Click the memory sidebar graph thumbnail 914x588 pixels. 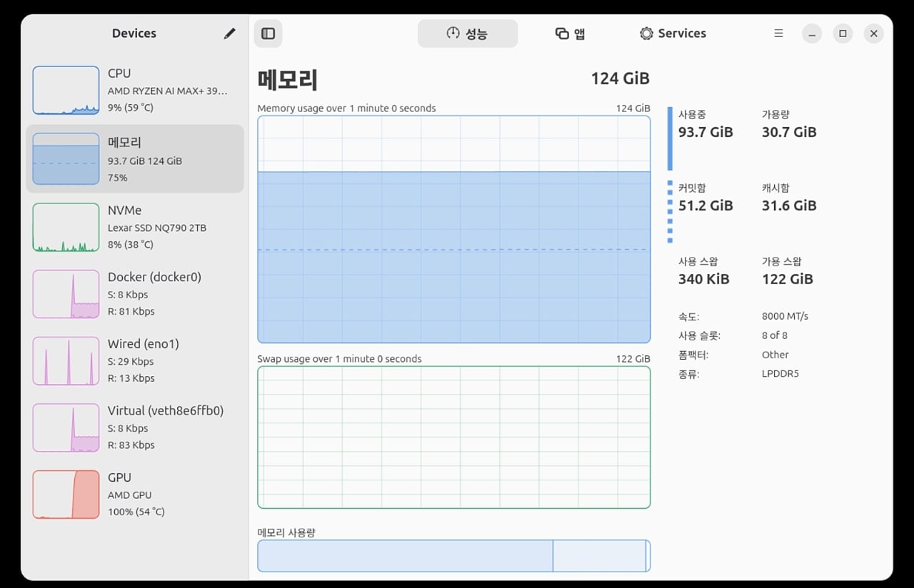point(66,159)
